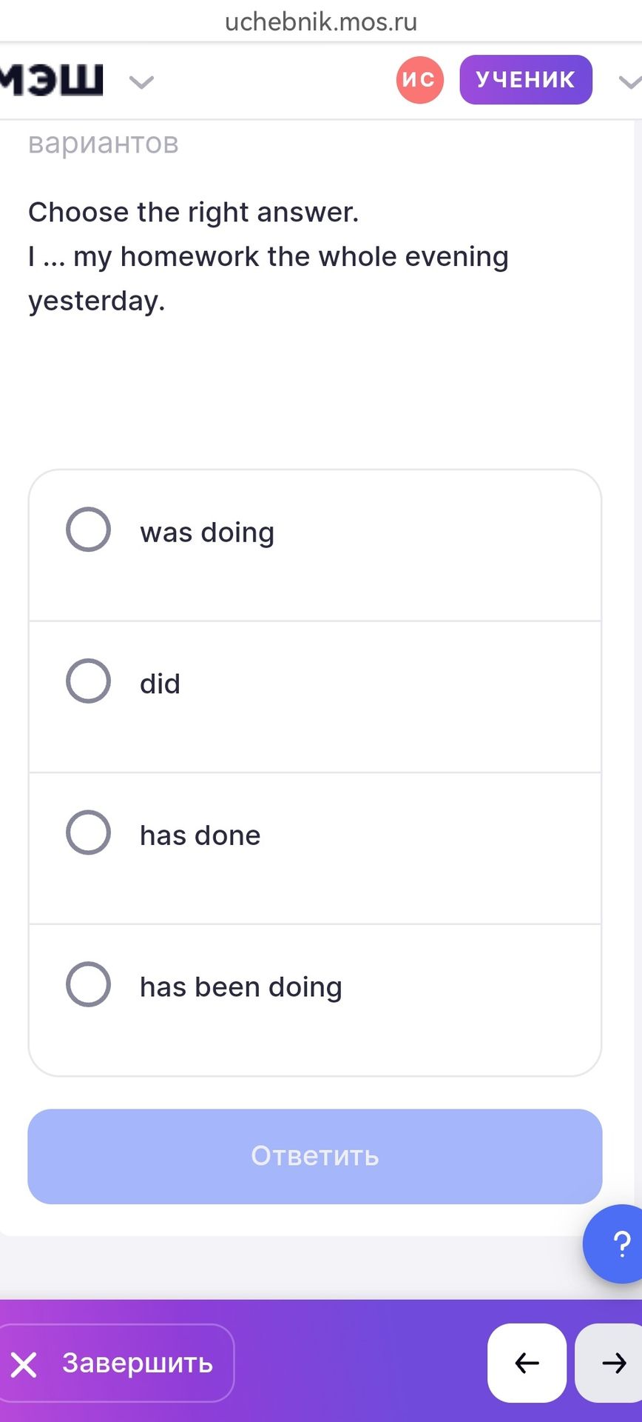Click the 'did' answer text
The height and width of the screenshot is (1422, 642).
coord(160,684)
